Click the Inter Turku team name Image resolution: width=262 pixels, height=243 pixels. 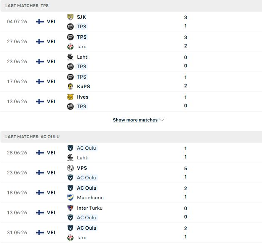pyautogui.click(x=90, y=208)
